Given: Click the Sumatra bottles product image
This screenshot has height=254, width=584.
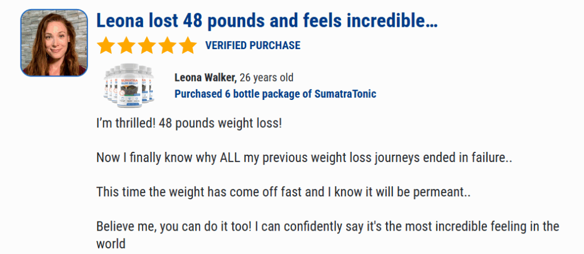Looking at the screenshot, I should pyautogui.click(x=129, y=86).
